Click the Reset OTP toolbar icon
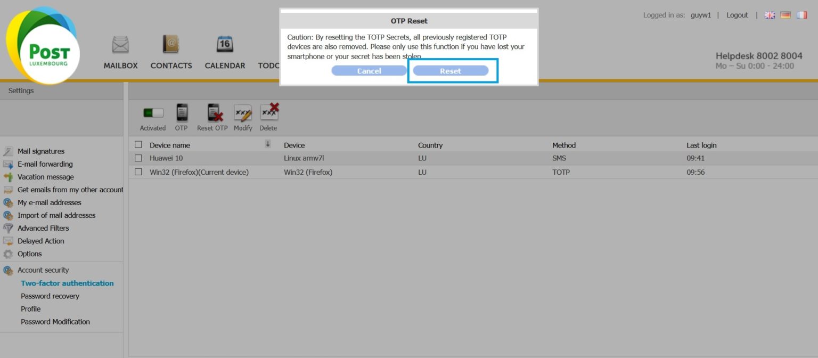 click(212, 113)
